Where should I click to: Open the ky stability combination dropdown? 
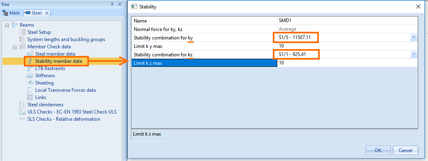point(414,37)
